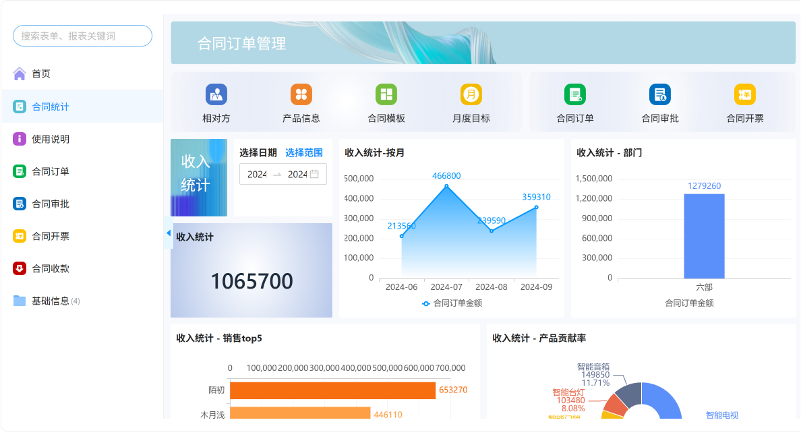801x445 pixels.
Task: Click the calendar icon in date range
Action: point(314,174)
